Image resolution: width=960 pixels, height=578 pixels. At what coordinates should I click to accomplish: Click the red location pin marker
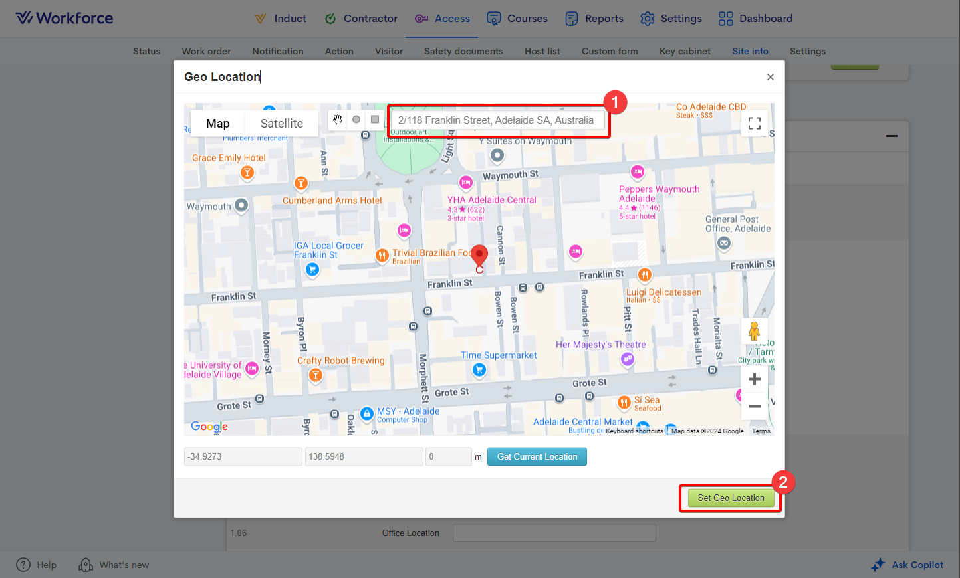click(x=479, y=258)
